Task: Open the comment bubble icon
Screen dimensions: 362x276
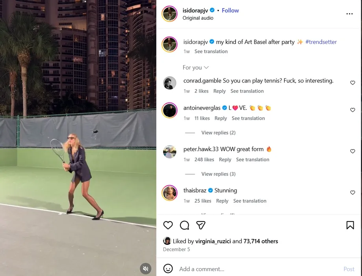Action: (184, 225)
